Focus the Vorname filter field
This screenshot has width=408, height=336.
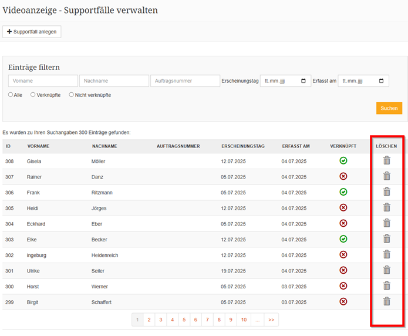point(43,80)
